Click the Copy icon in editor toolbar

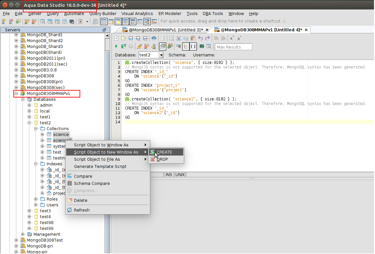coord(186,38)
